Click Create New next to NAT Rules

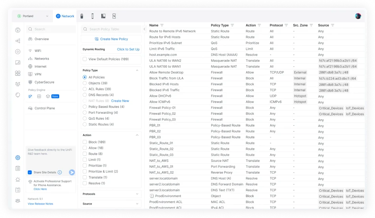[120, 101]
